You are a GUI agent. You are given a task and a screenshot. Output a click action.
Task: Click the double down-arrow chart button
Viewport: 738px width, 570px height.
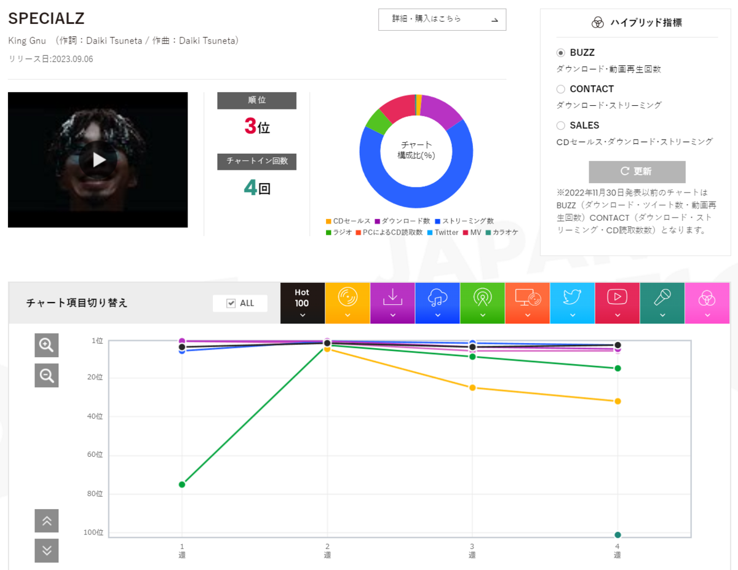coord(47,550)
